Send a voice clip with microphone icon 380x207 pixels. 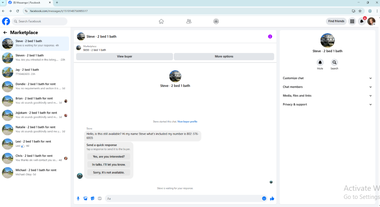pyautogui.click(x=78, y=199)
